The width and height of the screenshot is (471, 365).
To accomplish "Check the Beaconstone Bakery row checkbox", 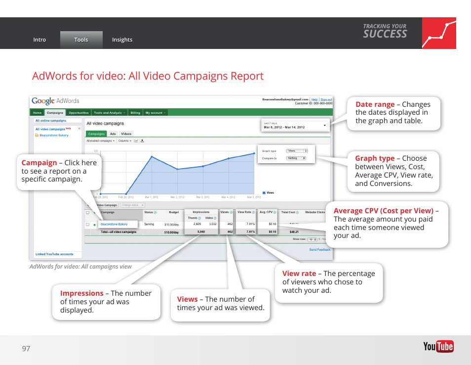I will [x=88, y=225].
